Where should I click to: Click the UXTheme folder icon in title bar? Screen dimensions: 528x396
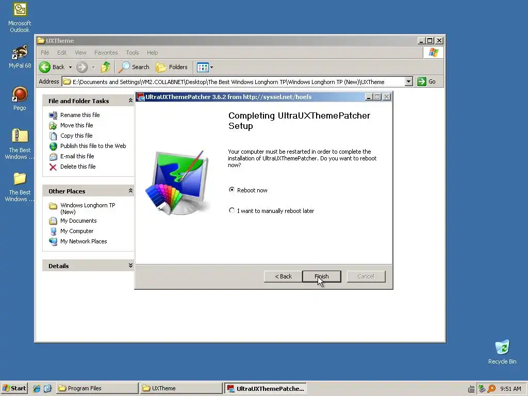point(41,40)
